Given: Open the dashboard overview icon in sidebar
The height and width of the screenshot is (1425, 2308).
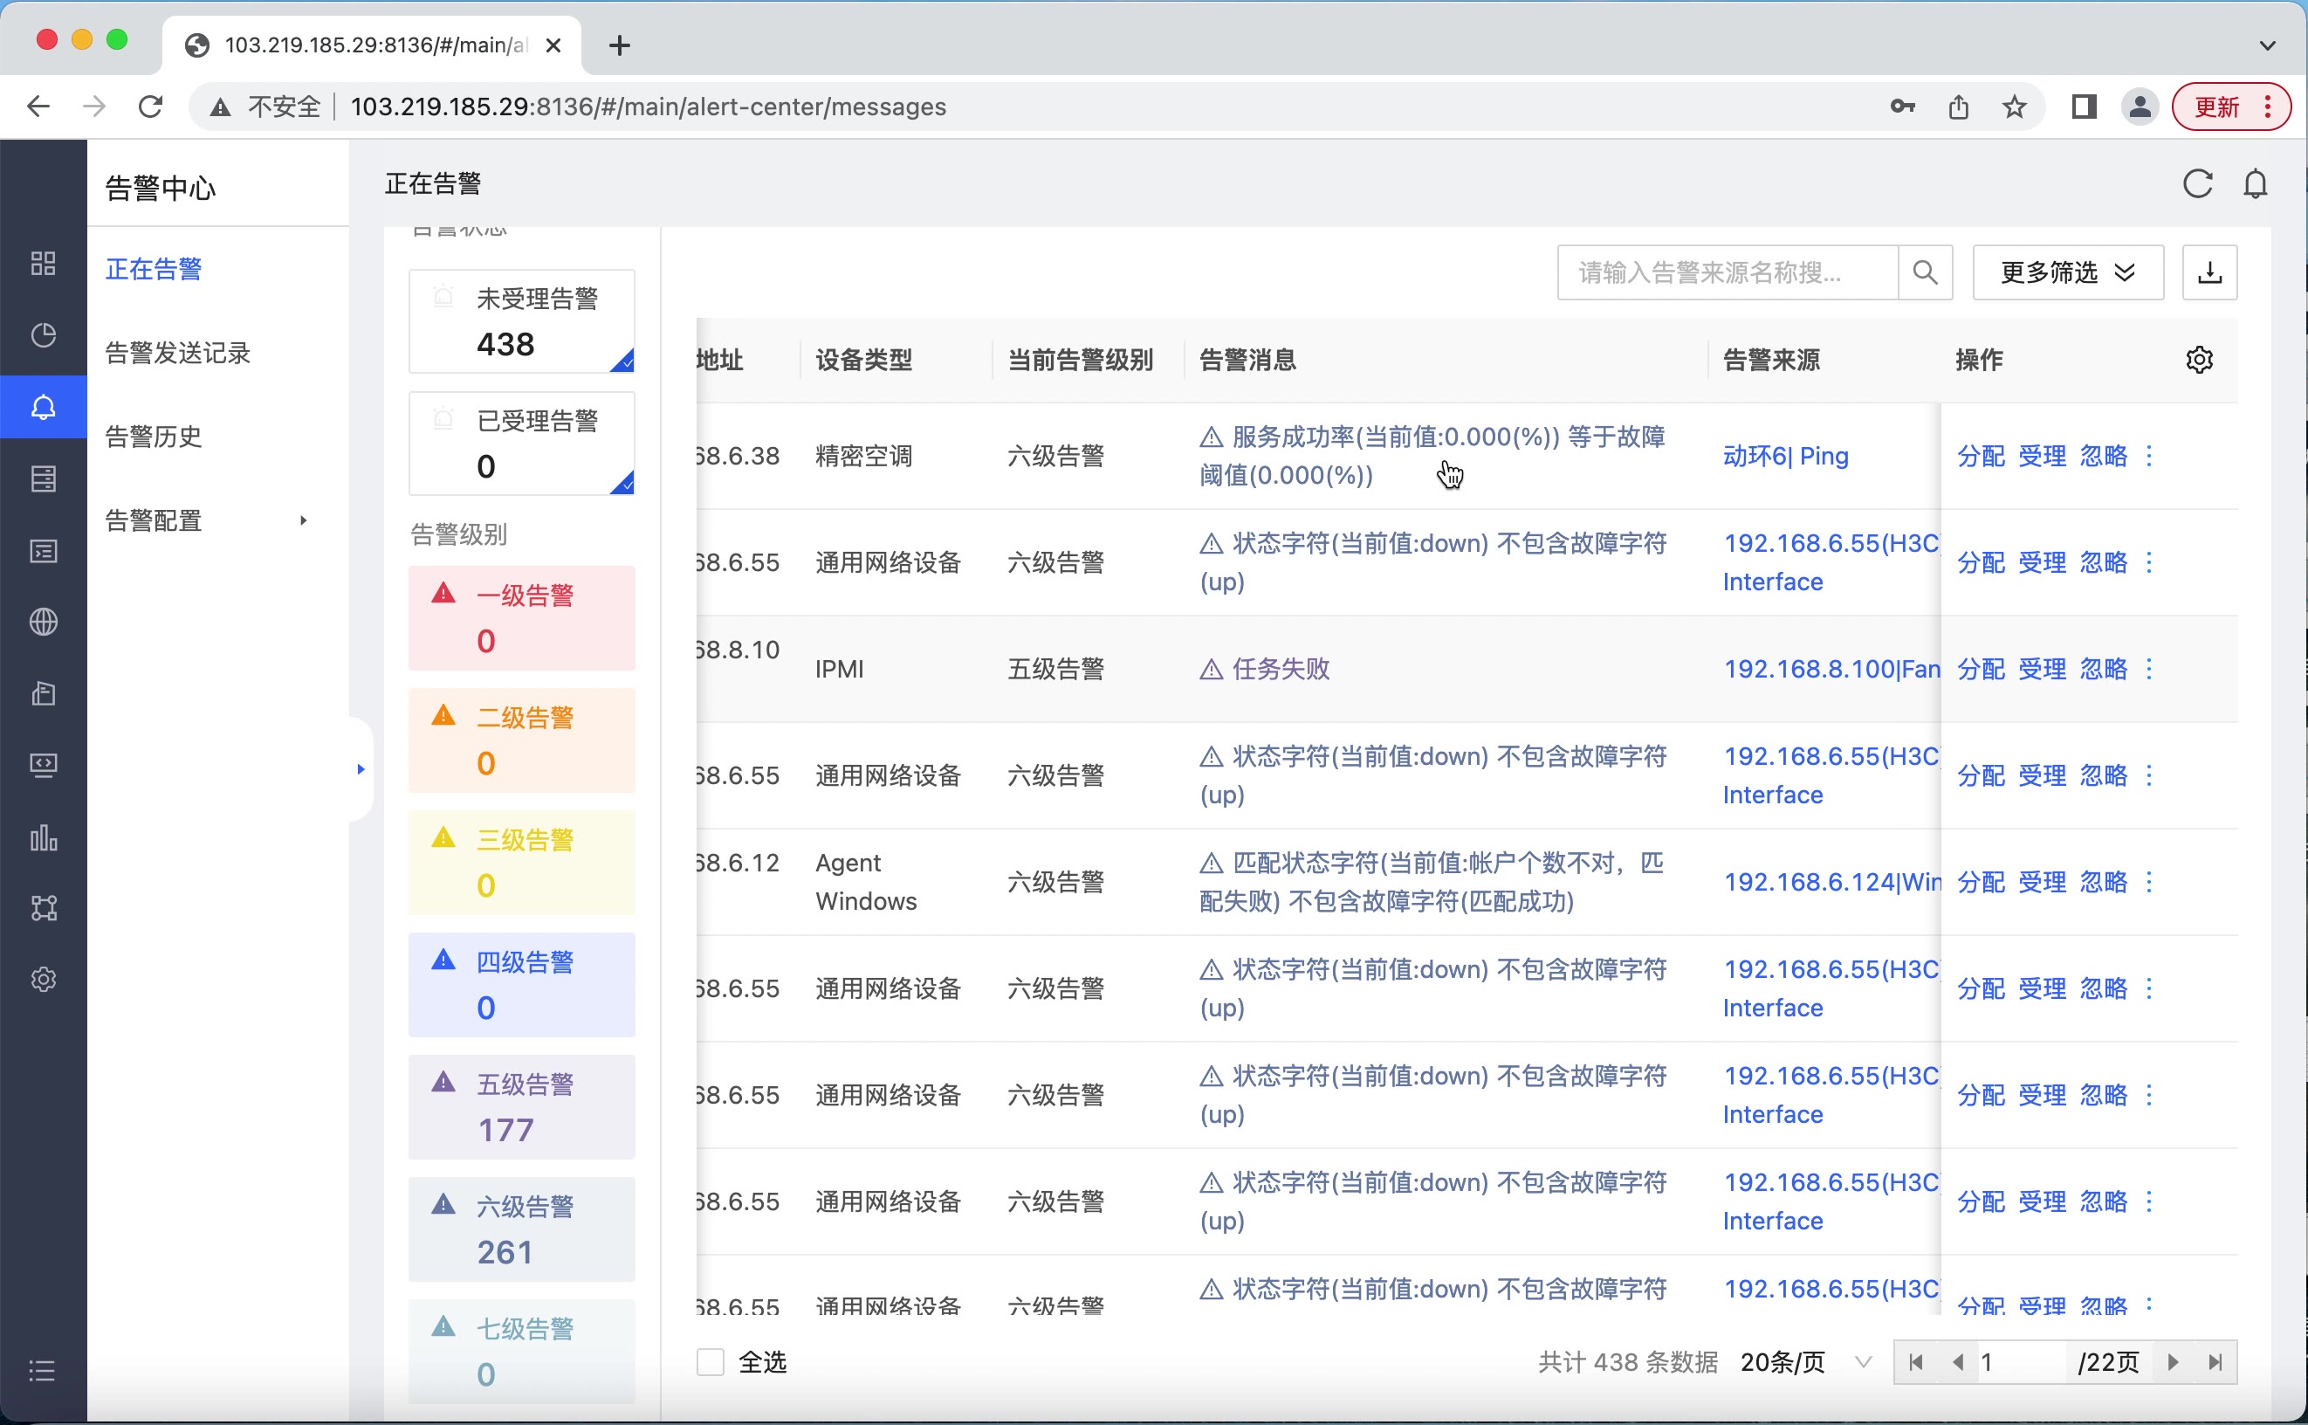Looking at the screenshot, I should click(44, 263).
